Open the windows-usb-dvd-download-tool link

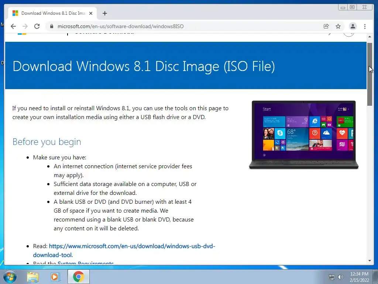tap(124, 250)
